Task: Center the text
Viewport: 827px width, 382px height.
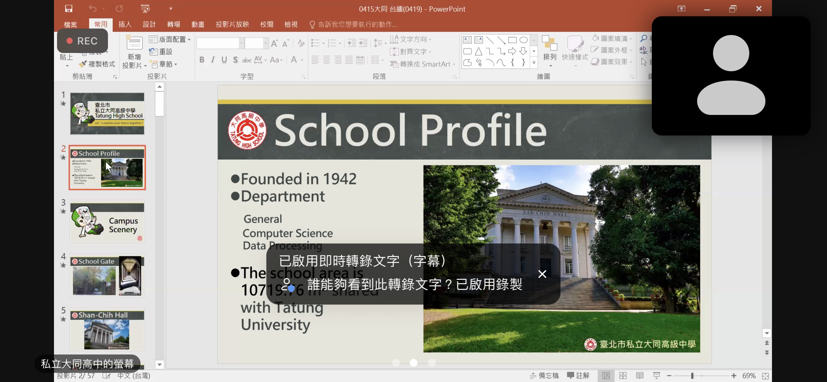Action: point(327,60)
